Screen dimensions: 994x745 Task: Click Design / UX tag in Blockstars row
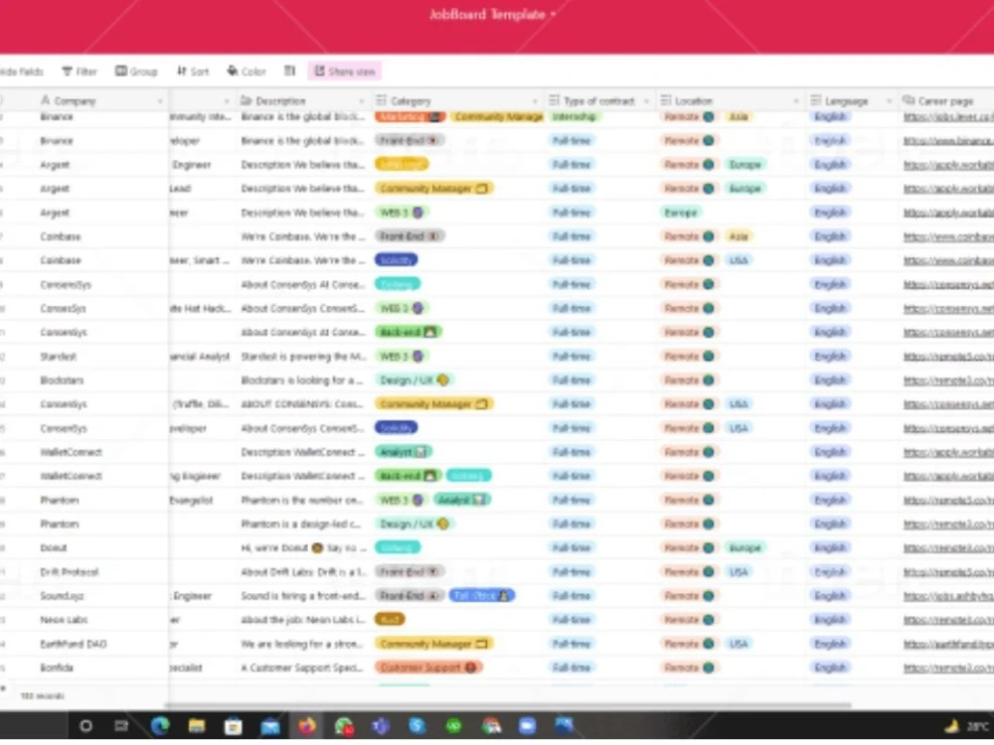point(414,380)
